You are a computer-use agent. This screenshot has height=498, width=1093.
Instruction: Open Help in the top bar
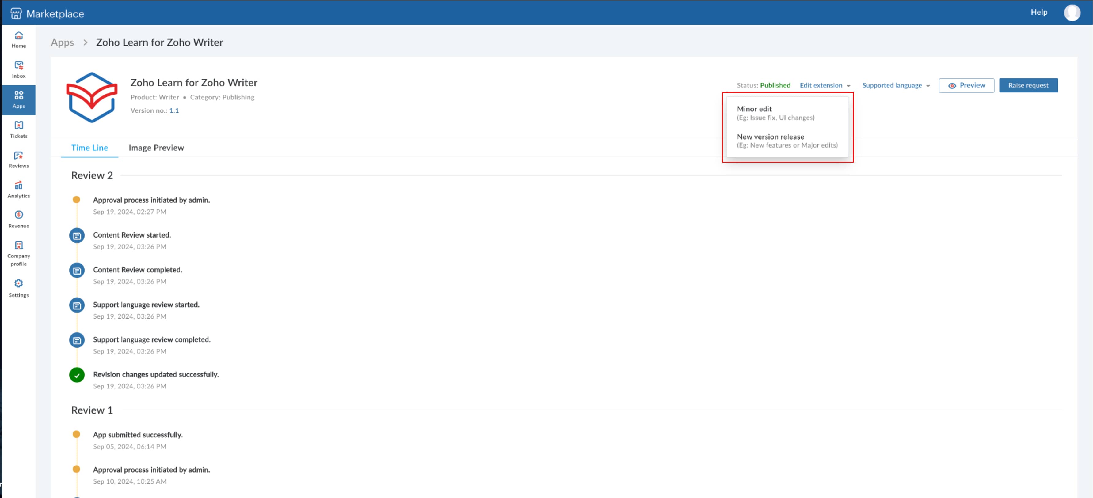(1039, 12)
